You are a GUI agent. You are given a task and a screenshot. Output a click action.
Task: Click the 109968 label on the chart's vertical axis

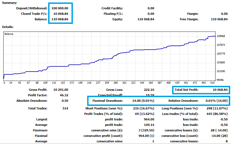(221, 36)
